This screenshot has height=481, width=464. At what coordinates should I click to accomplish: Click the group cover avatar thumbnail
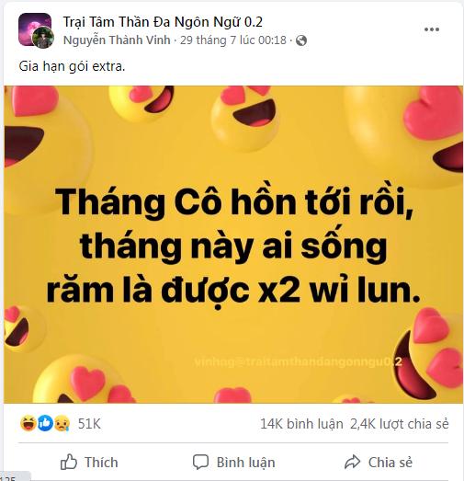34,28
